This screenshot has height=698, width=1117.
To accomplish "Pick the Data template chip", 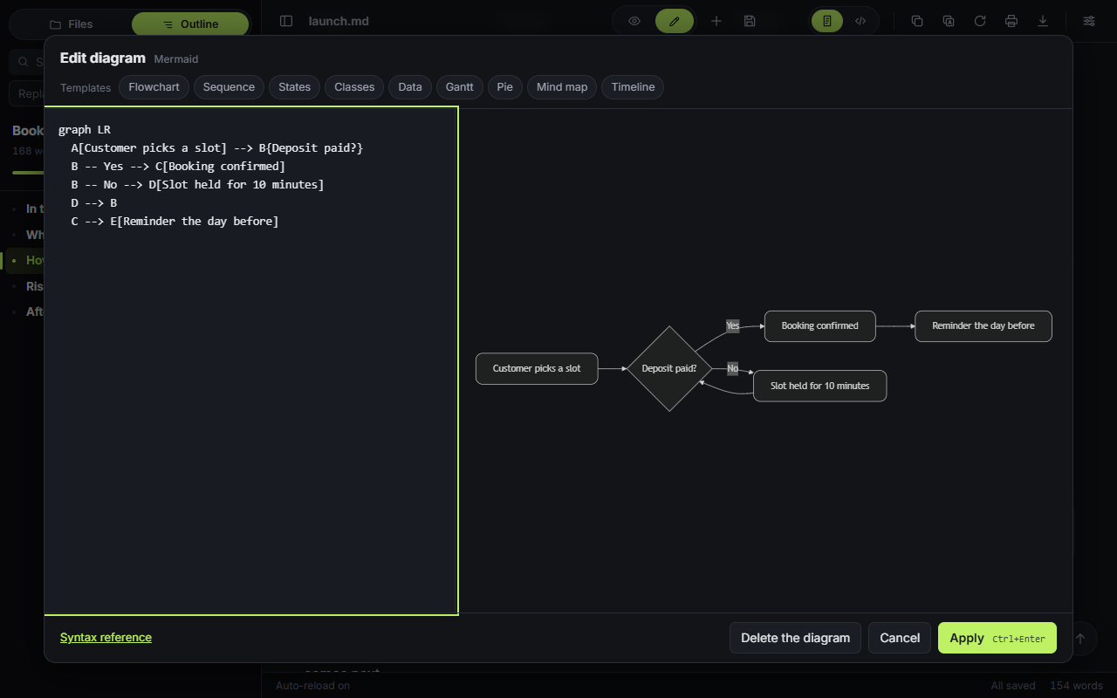I will click(x=410, y=87).
